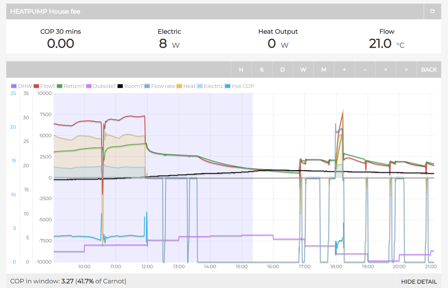Zoom in with the plus button
Screen dimensions: 448x288
[x=344, y=70]
